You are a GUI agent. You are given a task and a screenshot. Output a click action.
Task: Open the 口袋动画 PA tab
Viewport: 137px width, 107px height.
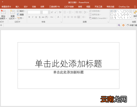pos(55,7)
